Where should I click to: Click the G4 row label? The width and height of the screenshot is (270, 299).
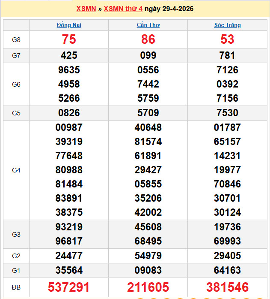coord(16,170)
